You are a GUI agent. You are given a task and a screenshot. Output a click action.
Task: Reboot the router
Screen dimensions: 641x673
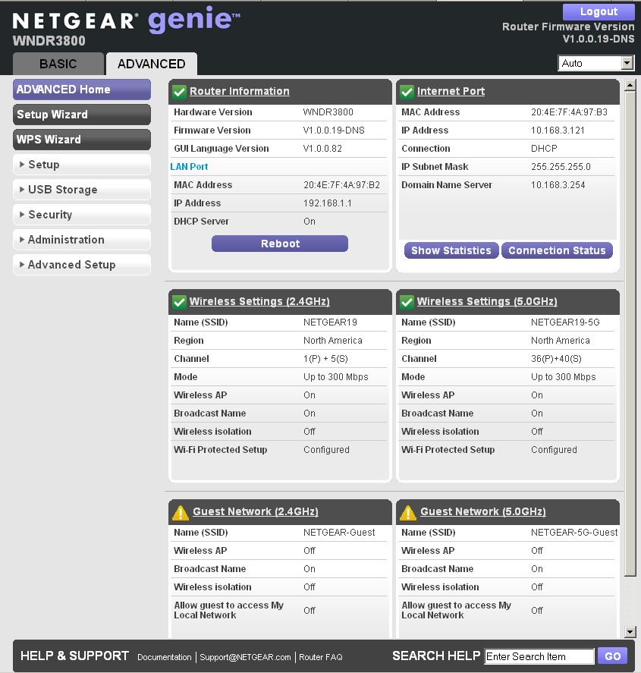coord(280,244)
